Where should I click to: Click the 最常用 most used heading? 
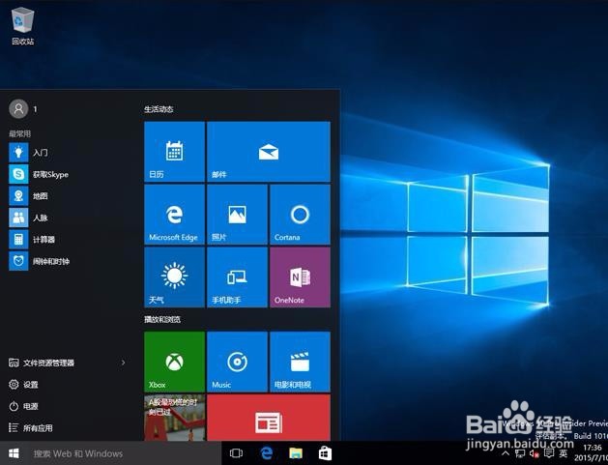19,133
